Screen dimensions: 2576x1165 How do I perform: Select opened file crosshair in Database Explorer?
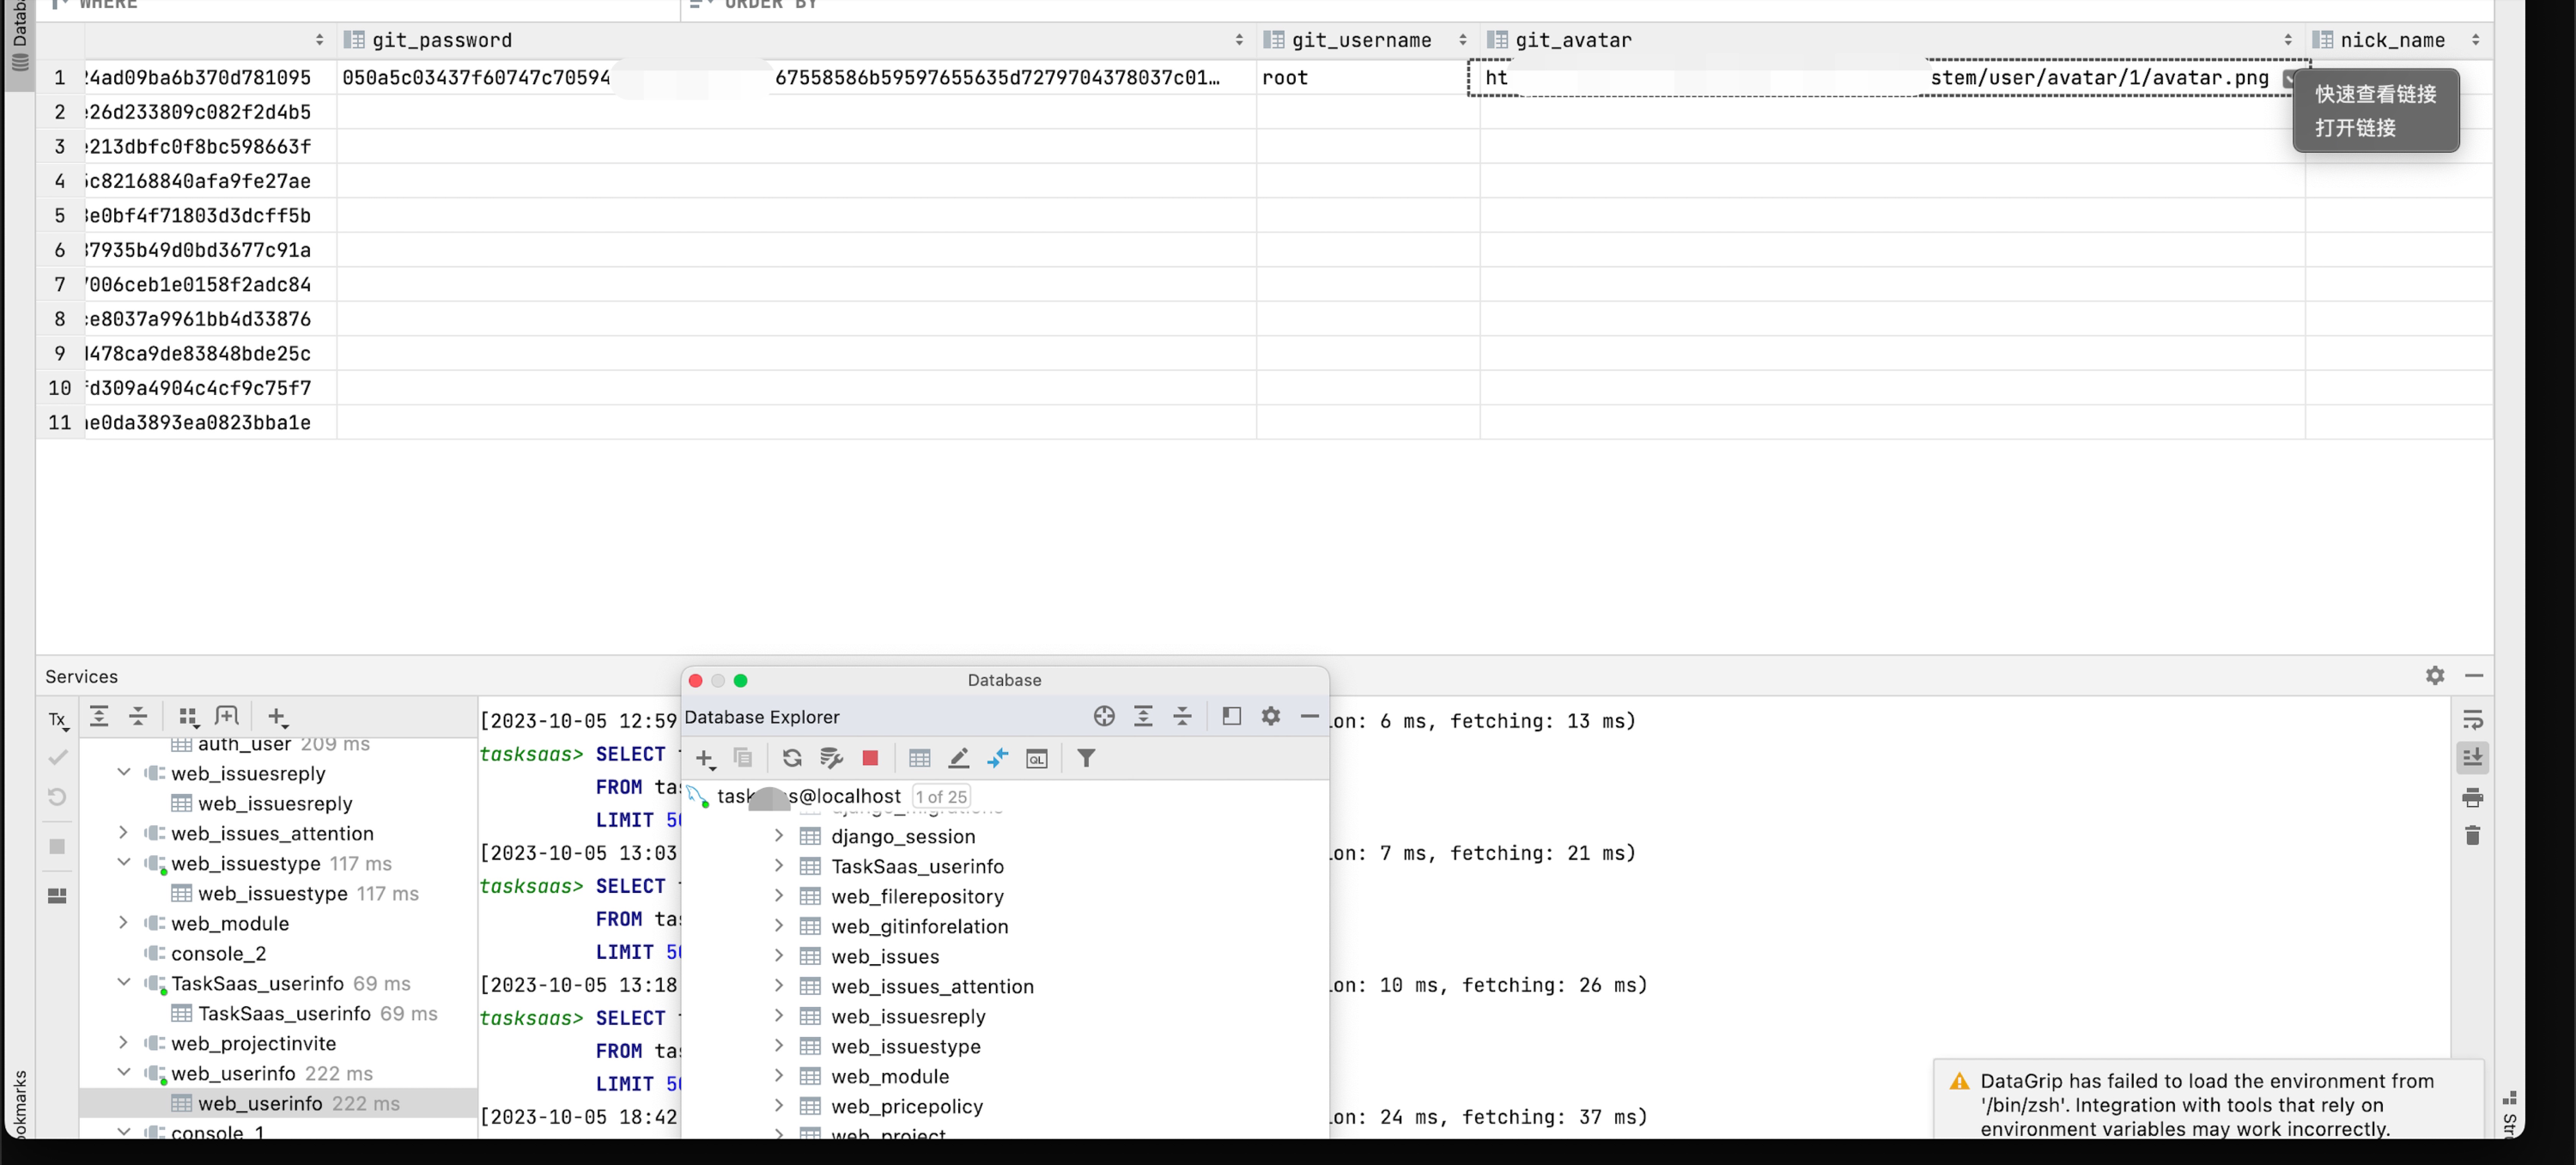[x=1103, y=716]
